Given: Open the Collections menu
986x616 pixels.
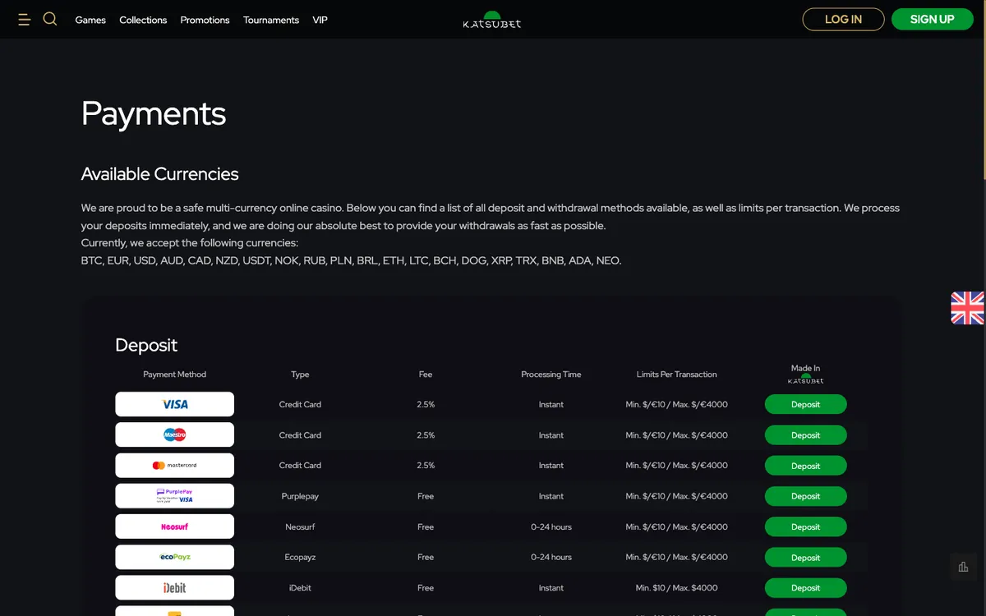Looking at the screenshot, I should pos(143,20).
